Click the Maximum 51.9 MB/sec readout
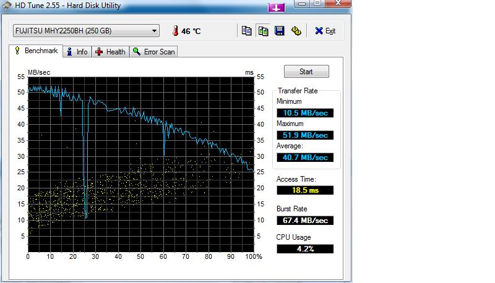The width and height of the screenshot is (495, 283). click(x=305, y=135)
